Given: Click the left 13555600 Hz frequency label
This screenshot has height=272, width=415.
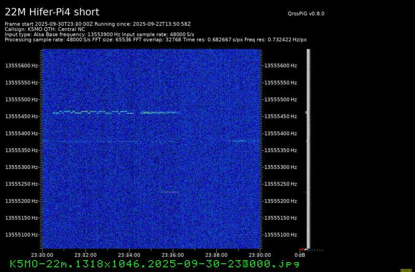Looking at the screenshot, I should pos(21,66).
